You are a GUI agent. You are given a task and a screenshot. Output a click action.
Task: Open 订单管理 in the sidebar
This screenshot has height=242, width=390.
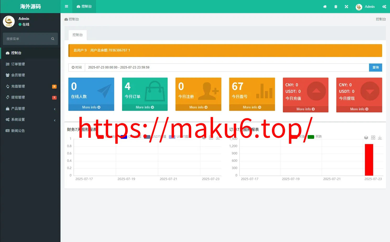pyautogui.click(x=30, y=64)
